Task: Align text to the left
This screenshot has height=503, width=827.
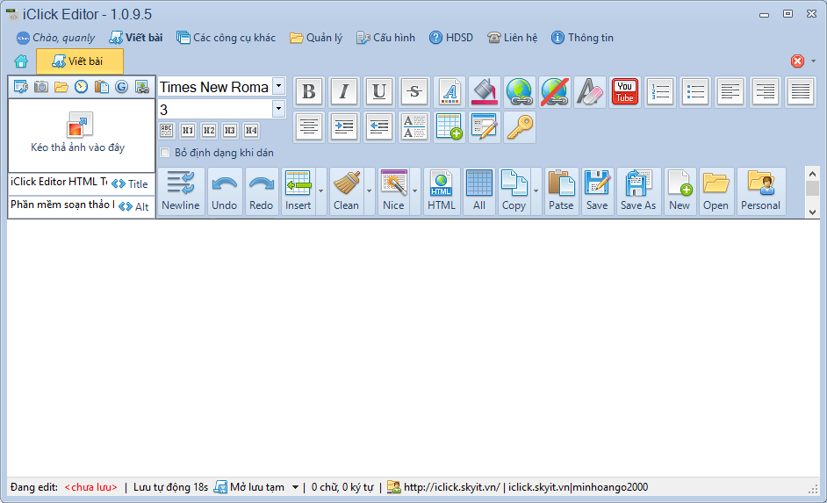Action: point(730,92)
